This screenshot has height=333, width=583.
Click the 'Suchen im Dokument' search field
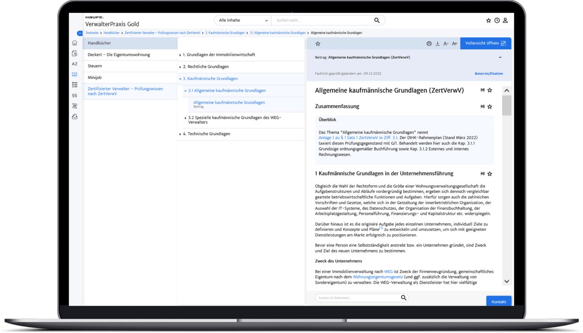(358, 298)
